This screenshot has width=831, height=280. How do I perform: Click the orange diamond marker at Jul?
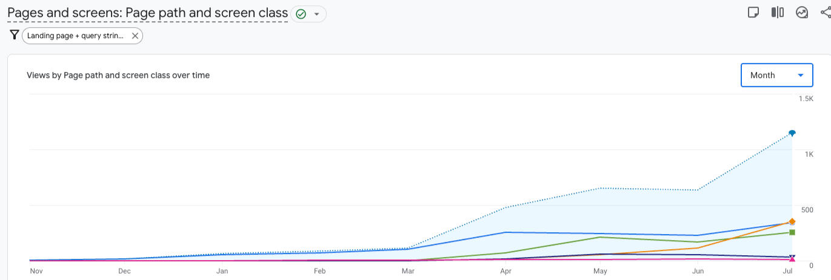[x=792, y=221]
